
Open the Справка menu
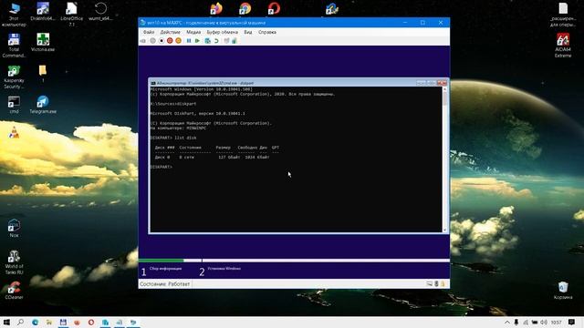267,33
